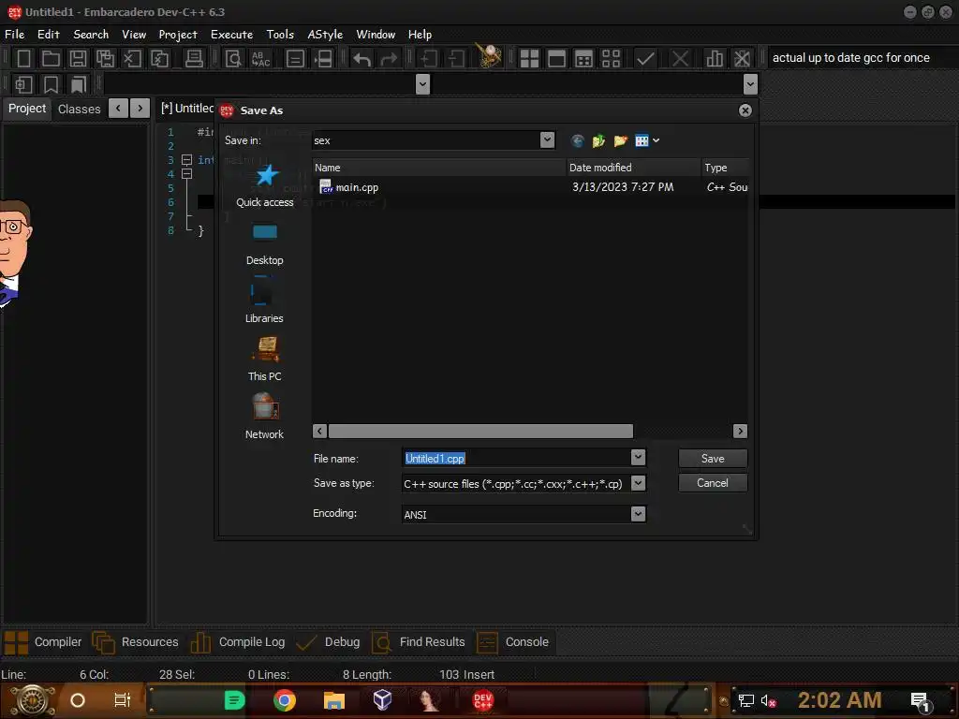Image resolution: width=959 pixels, height=719 pixels.
Task: Click the Close All files toolbar icon
Action: tap(159, 59)
